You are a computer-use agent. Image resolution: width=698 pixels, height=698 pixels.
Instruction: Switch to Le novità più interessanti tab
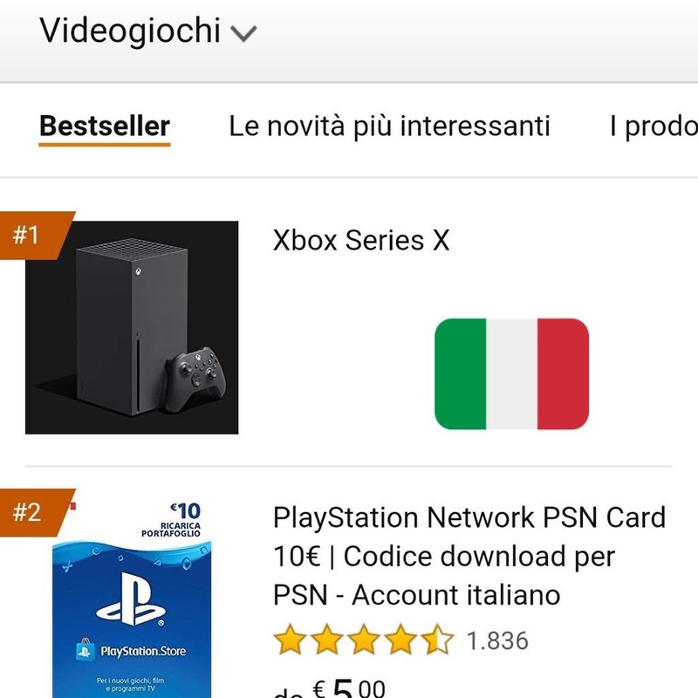[389, 126]
